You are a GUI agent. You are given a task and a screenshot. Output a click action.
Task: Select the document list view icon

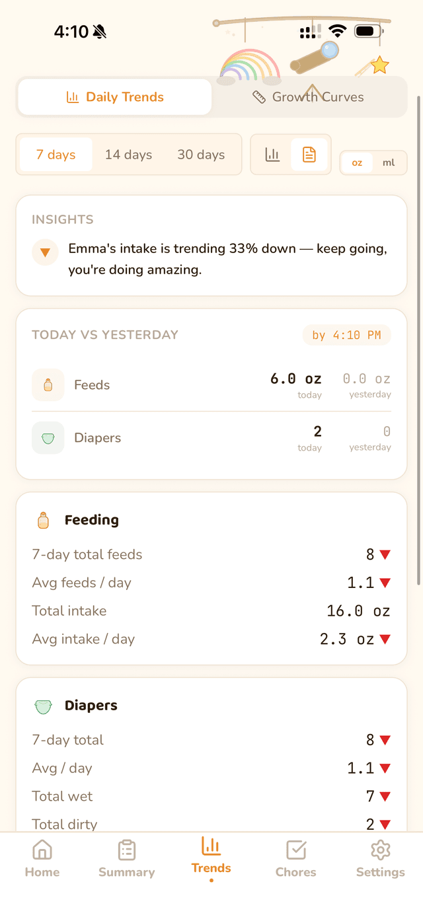coord(309,155)
